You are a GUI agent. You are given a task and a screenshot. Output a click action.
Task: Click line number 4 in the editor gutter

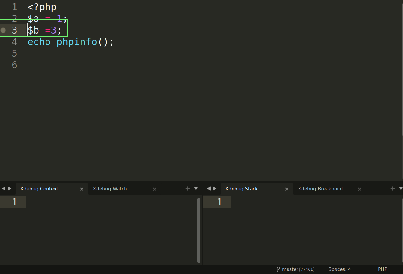(14, 42)
